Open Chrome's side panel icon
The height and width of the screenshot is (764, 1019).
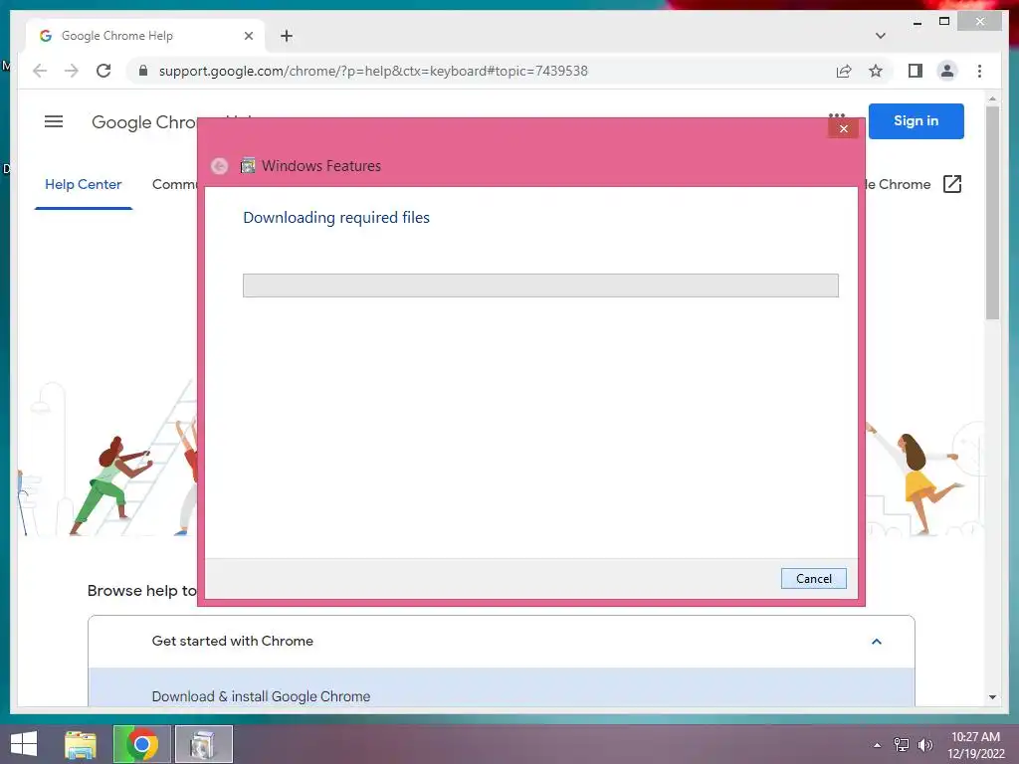tap(916, 71)
